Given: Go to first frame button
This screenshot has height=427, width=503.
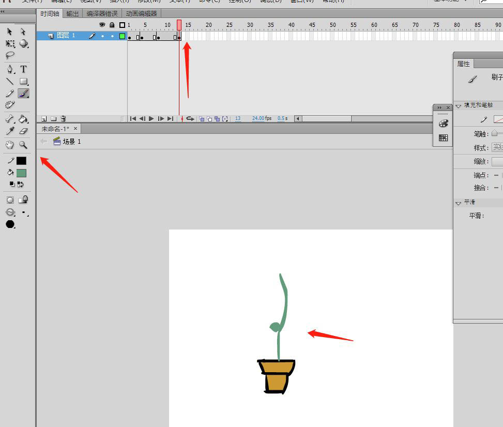Looking at the screenshot, I should (133, 119).
